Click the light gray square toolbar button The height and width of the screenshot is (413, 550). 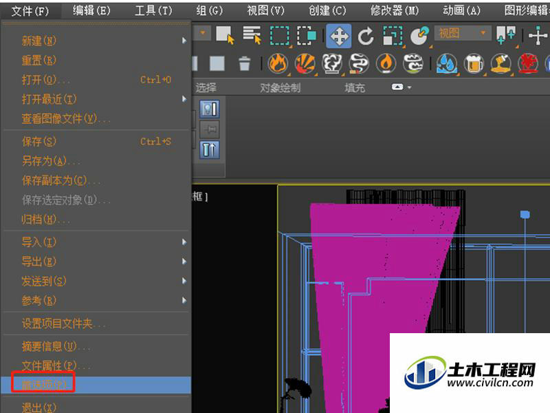pos(217,64)
